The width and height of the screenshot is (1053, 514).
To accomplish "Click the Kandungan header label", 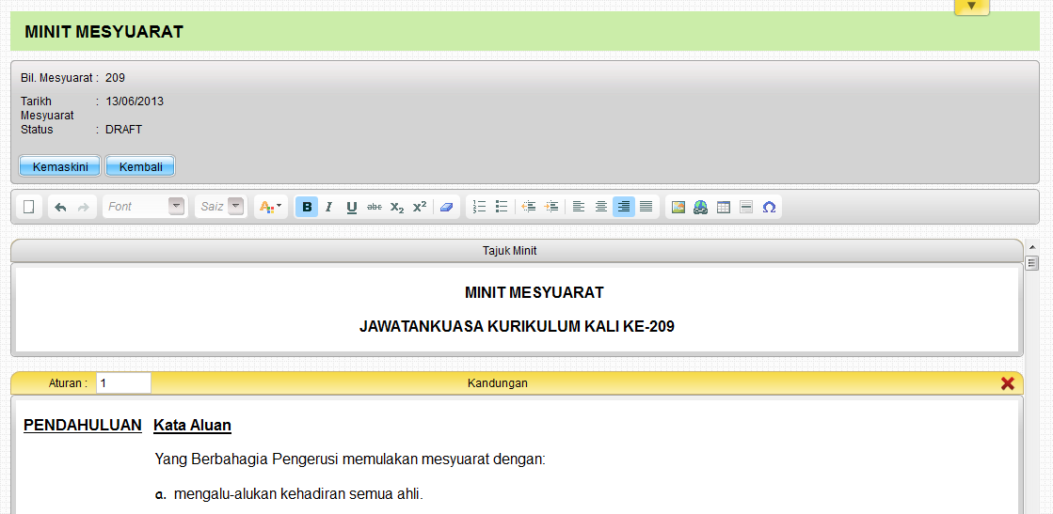I will [498, 383].
